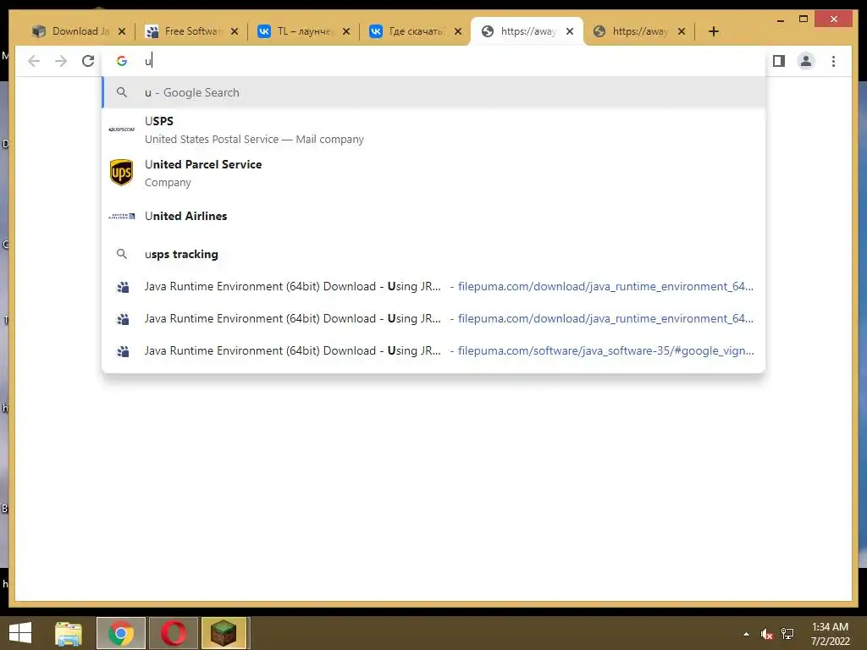Select 'u - Google Search' suggestion
This screenshot has height=650, width=867.
[433, 92]
